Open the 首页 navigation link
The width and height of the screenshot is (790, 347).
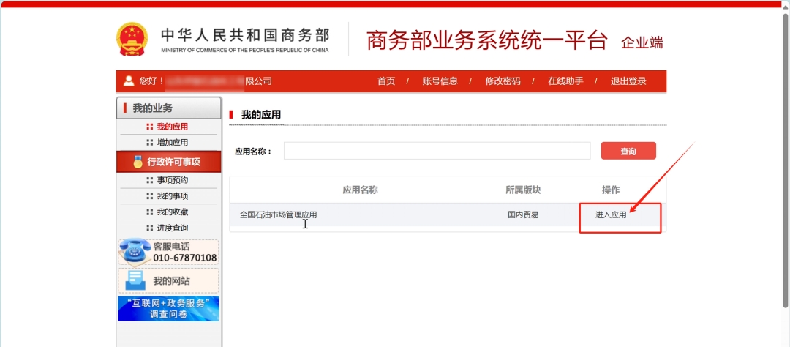(386, 81)
